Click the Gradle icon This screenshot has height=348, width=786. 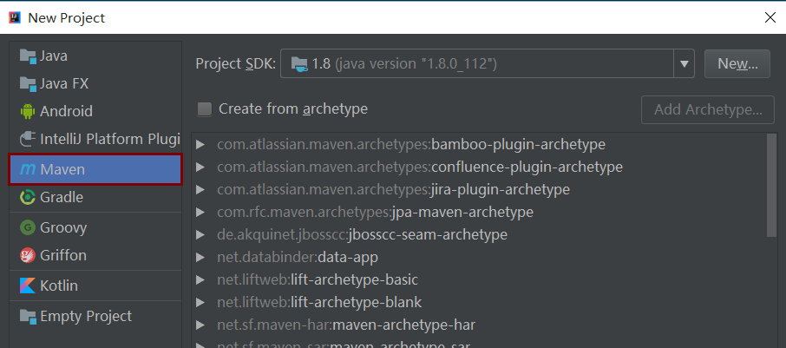pos(28,197)
